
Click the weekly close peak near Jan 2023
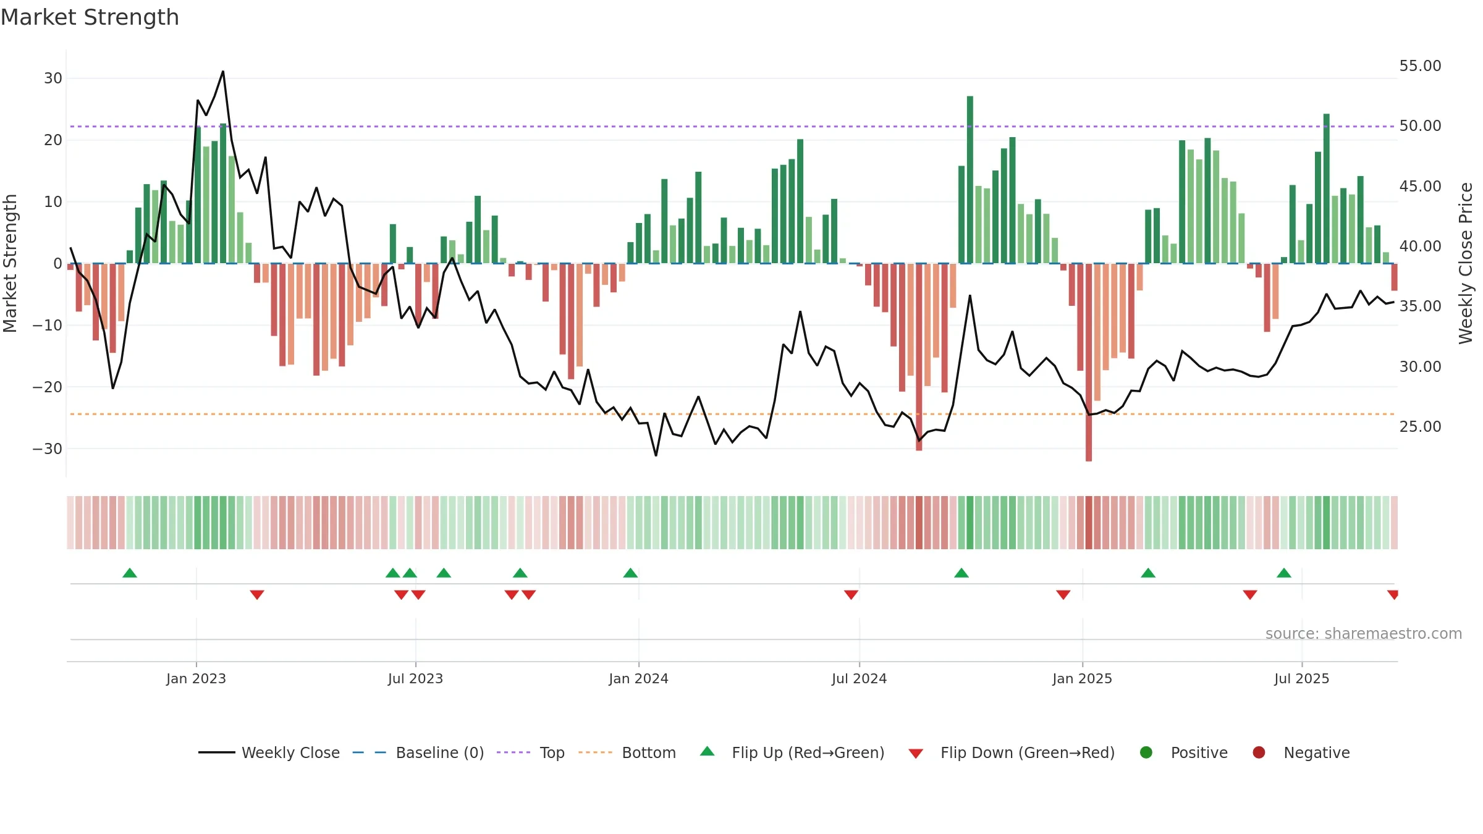tap(223, 72)
